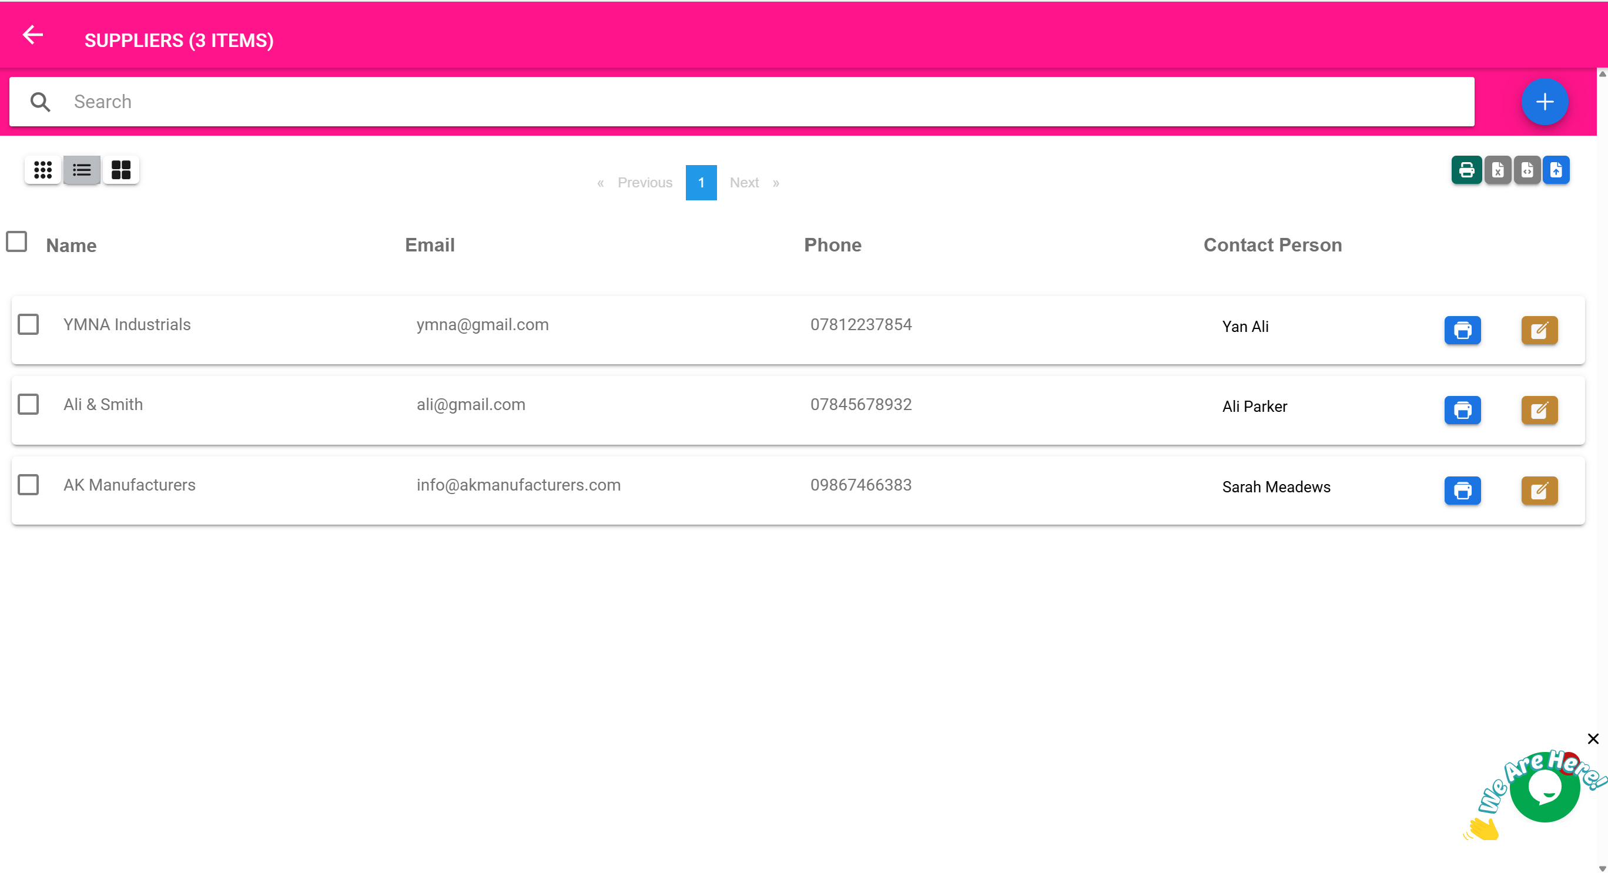Switch to large tile view
1608x873 pixels.
click(121, 170)
